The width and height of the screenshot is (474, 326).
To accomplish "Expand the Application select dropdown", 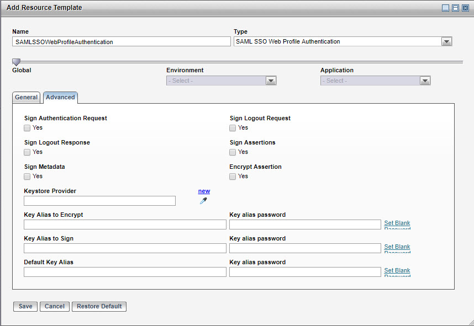I will pos(425,81).
